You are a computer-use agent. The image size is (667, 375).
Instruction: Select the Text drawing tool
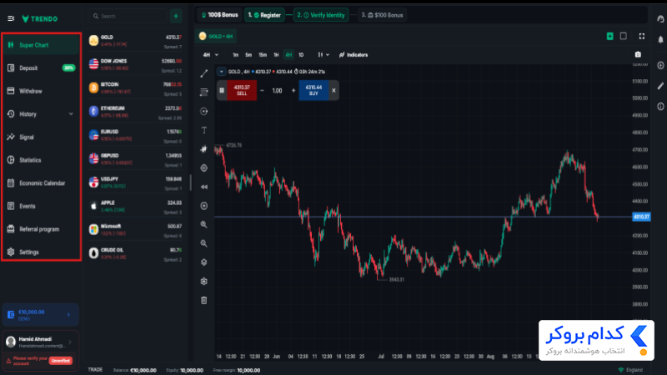pyautogui.click(x=204, y=130)
